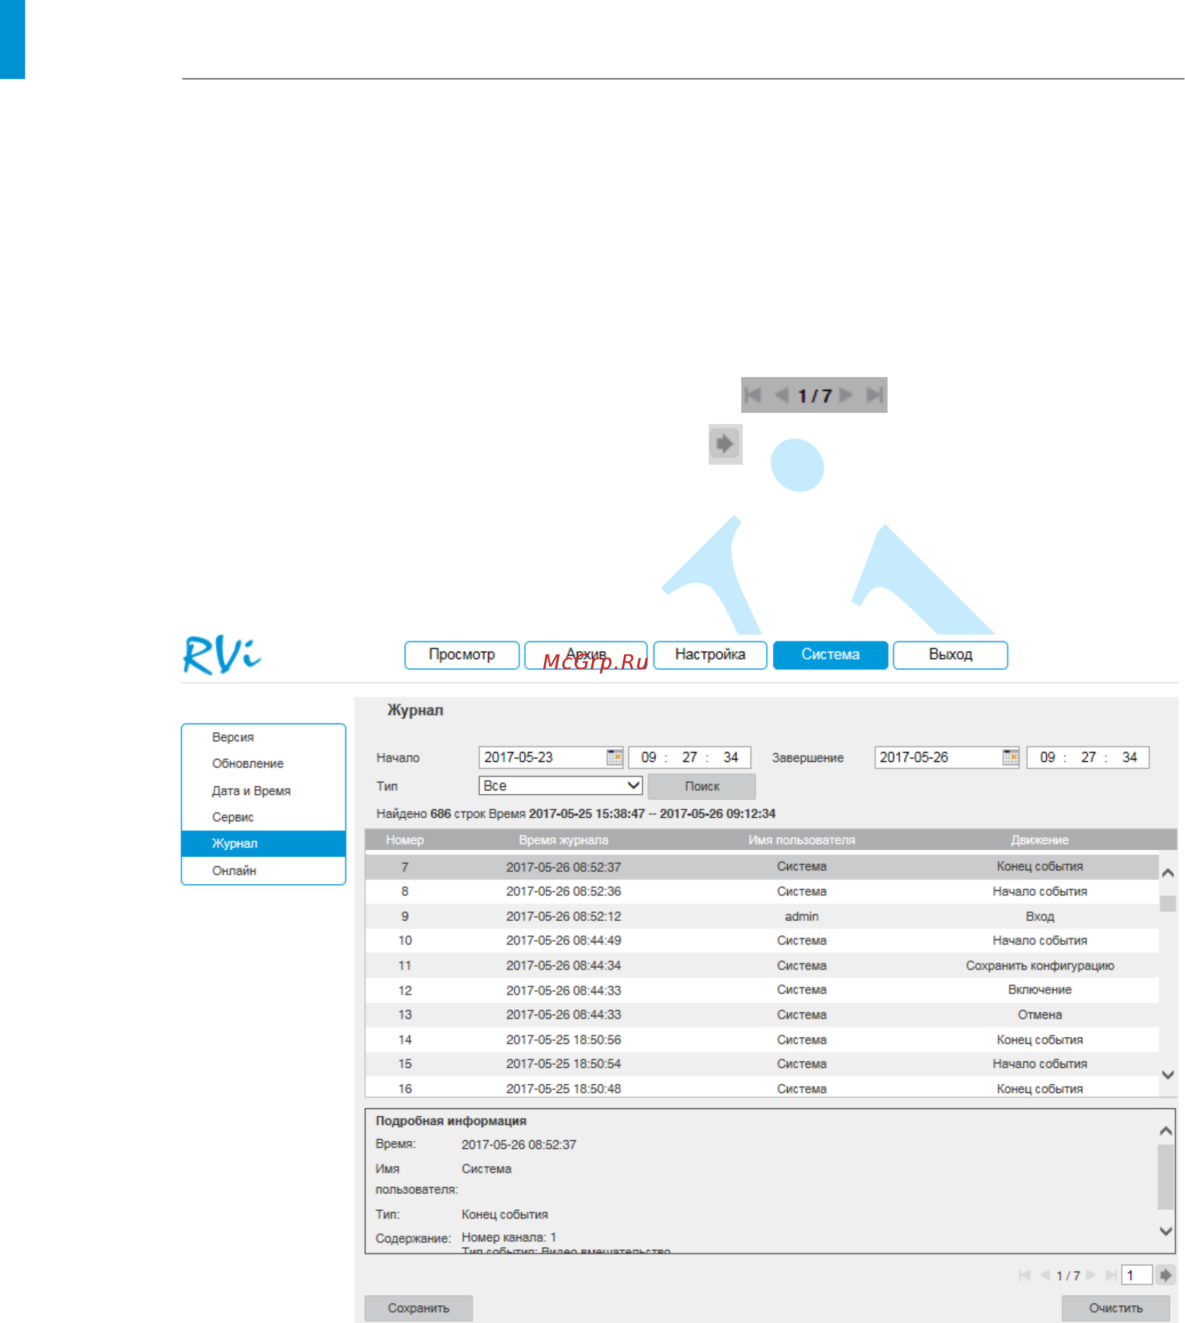Click the Сохранить button
This screenshot has height=1323, width=1185.
pyautogui.click(x=418, y=1308)
